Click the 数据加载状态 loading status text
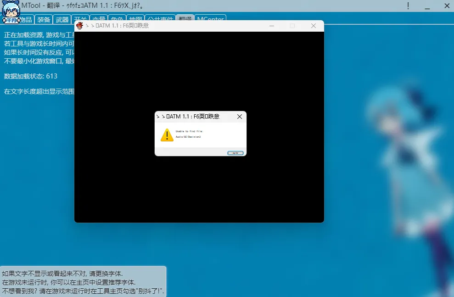 [x=31, y=76]
